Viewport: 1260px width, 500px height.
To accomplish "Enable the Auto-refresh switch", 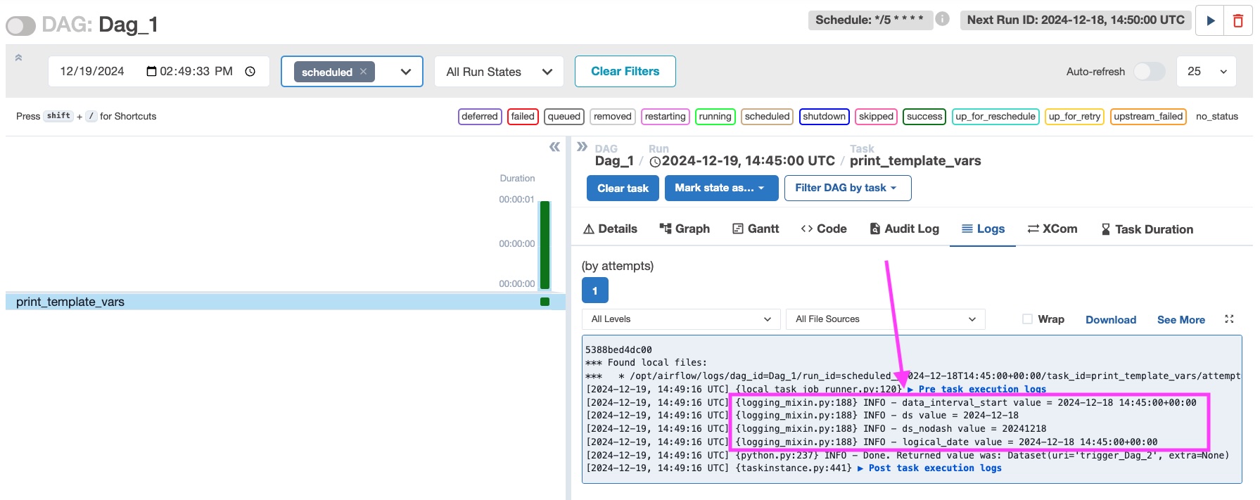I will tap(1148, 72).
